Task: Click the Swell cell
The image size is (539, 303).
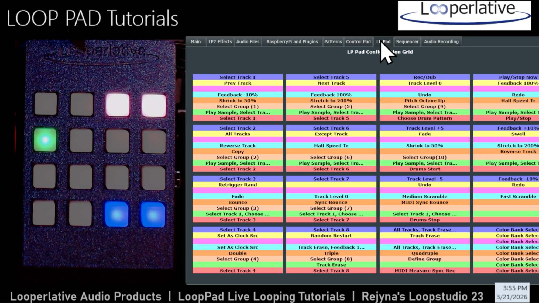Action: (x=506, y=134)
